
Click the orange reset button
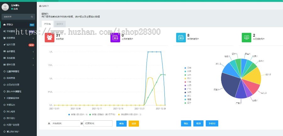click(134, 123)
